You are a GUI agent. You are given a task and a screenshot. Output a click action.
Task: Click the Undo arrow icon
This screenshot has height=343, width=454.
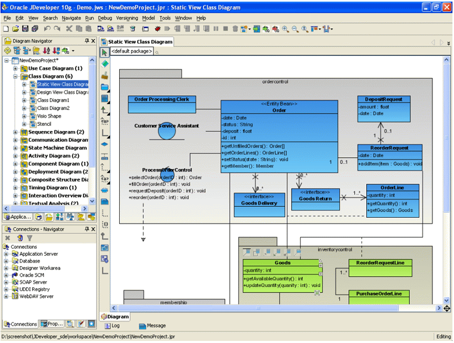[47, 29]
